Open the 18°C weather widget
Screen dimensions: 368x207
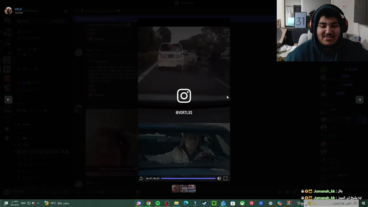pyautogui.click(x=56, y=203)
